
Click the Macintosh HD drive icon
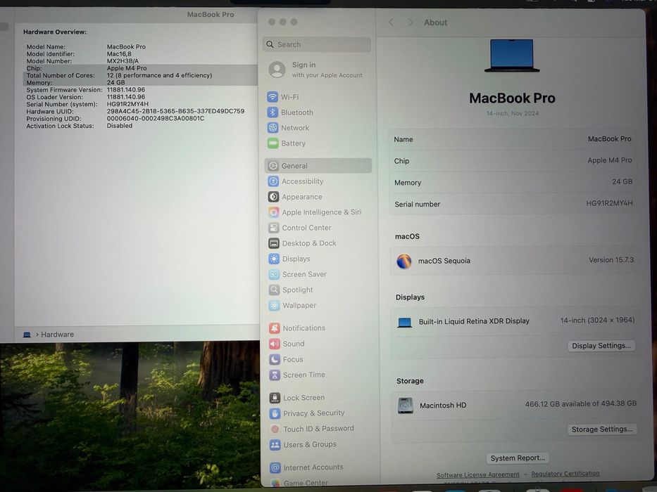coord(405,406)
